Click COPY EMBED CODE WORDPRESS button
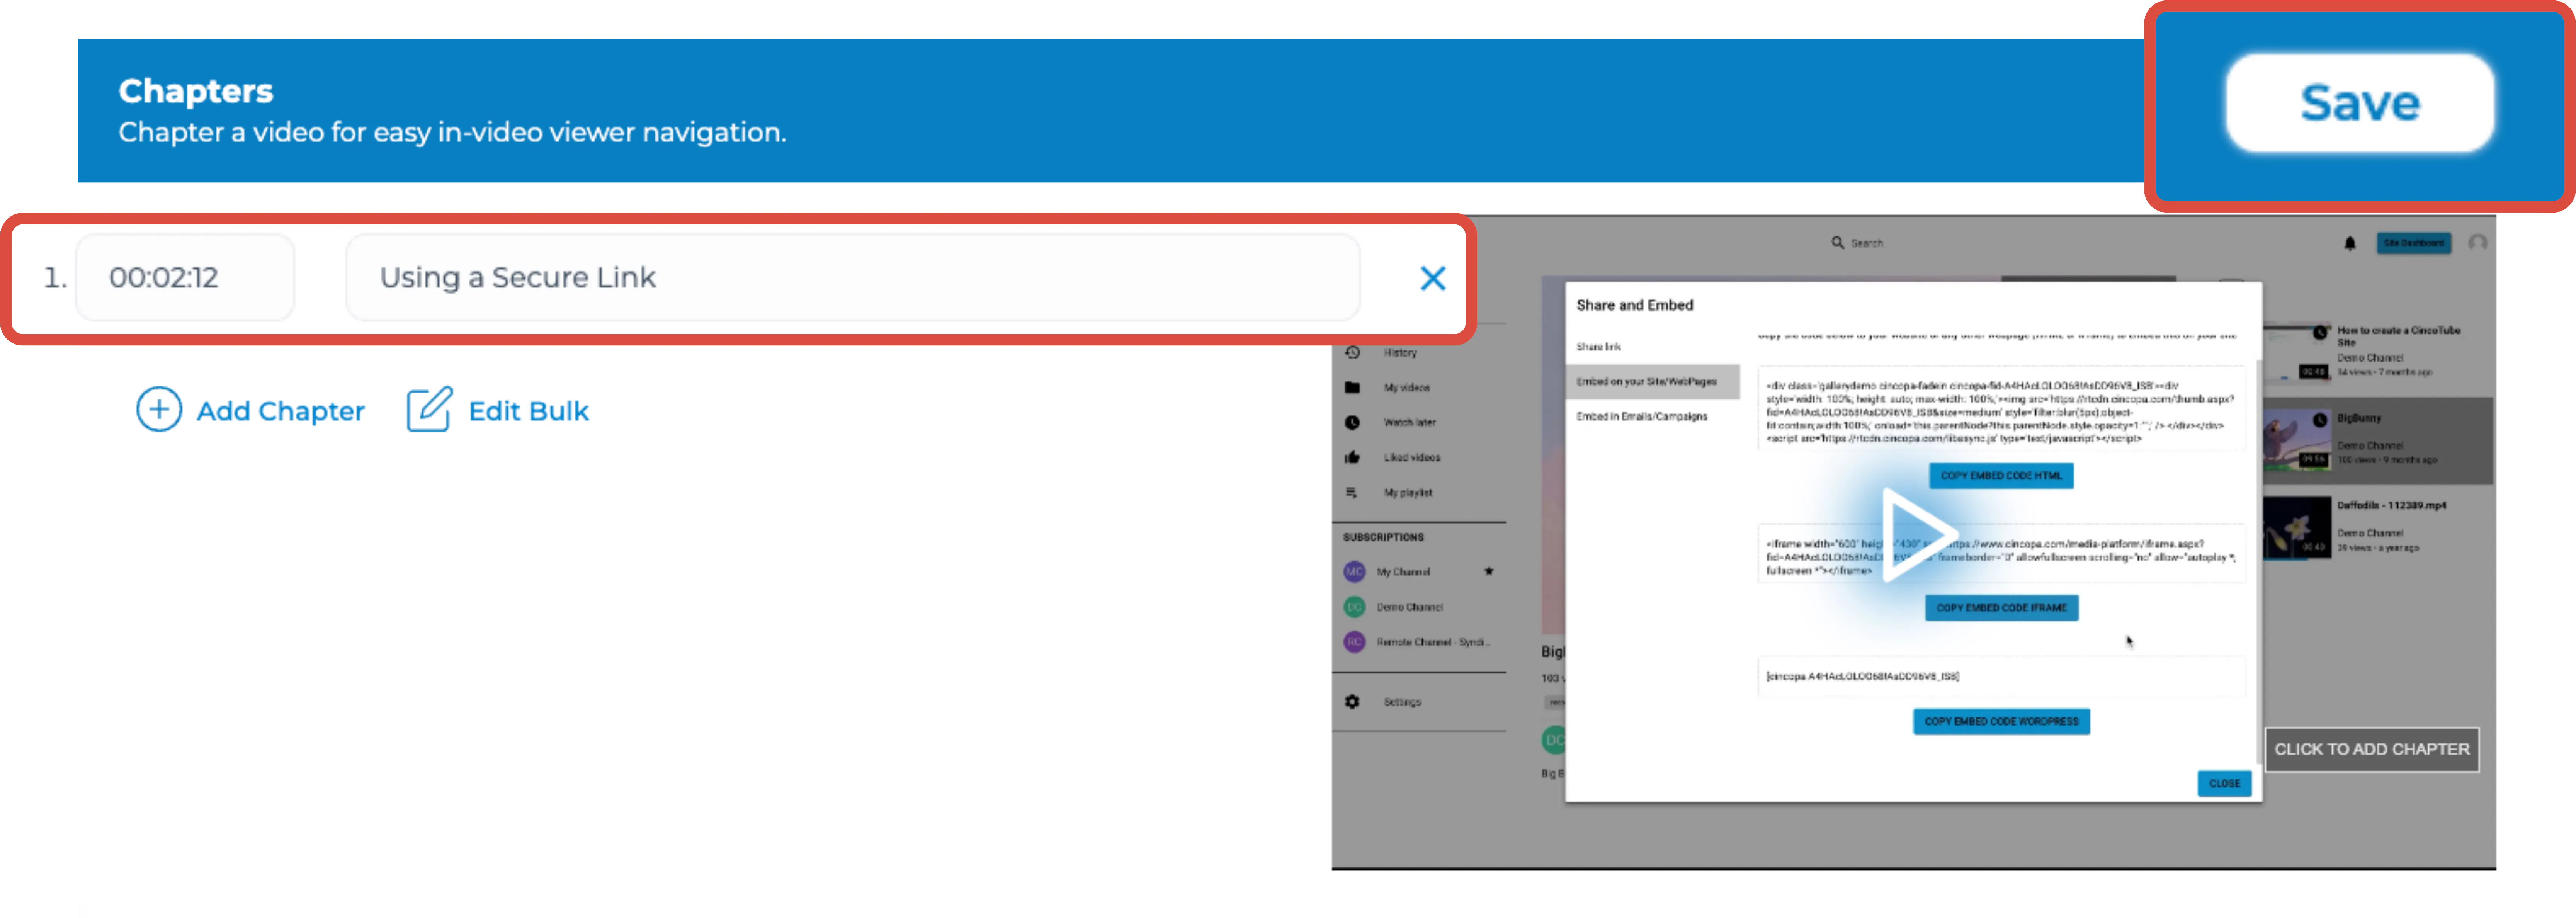Viewport: 2576px width, 918px height. click(x=2001, y=721)
